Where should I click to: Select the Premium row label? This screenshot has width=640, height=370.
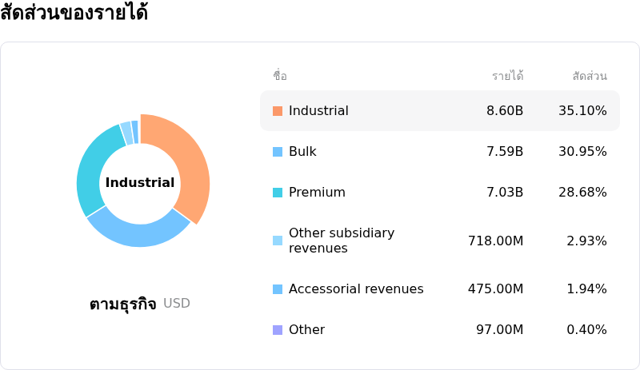[317, 192]
